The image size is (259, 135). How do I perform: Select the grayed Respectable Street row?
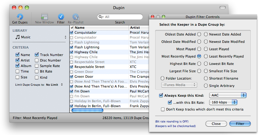tap(109, 62)
